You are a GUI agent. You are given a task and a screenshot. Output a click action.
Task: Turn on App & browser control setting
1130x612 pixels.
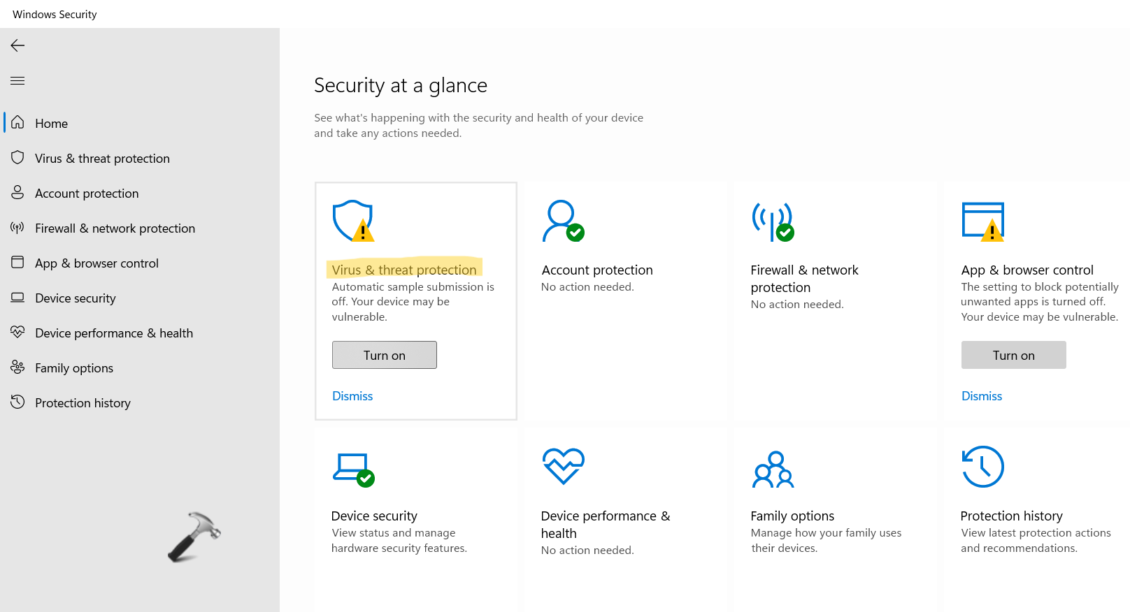point(1013,355)
